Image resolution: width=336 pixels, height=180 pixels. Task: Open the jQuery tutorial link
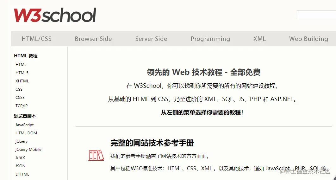click(22, 141)
